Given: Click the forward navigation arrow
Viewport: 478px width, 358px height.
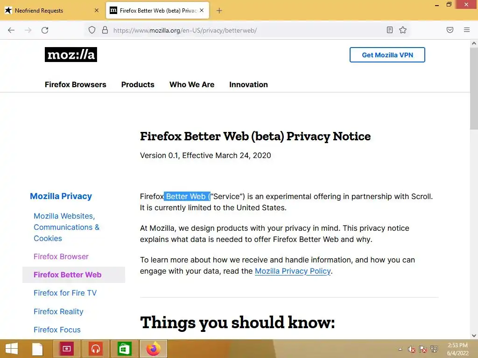Looking at the screenshot, I should pos(28,30).
